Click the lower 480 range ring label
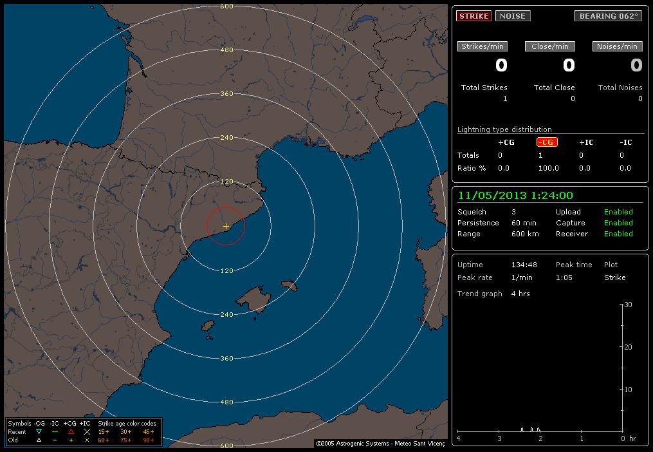This screenshot has height=452, width=653. [x=226, y=402]
